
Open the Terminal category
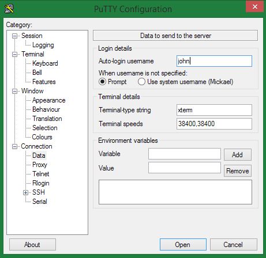(33, 54)
